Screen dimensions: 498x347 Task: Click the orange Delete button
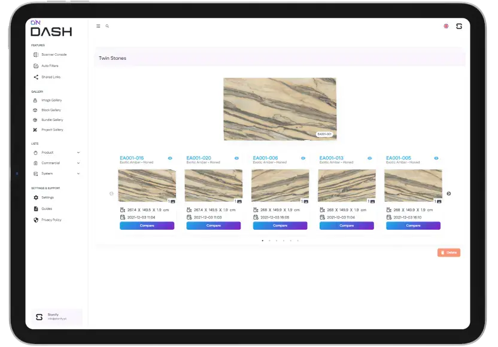(449, 252)
